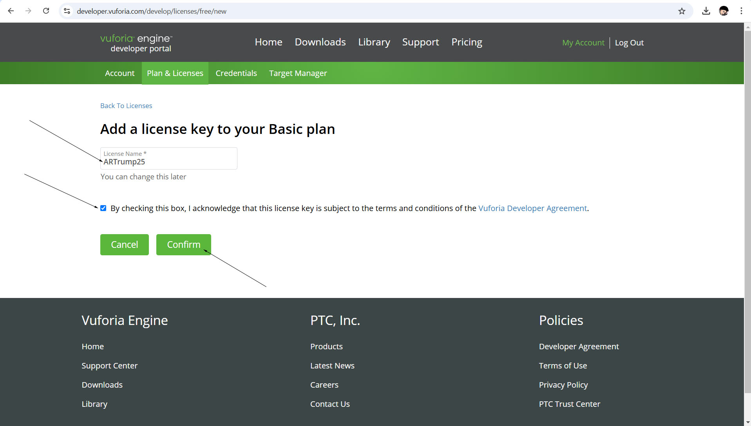The height and width of the screenshot is (426, 751).
Task: Follow the Back To Licenses link
Action: point(126,106)
